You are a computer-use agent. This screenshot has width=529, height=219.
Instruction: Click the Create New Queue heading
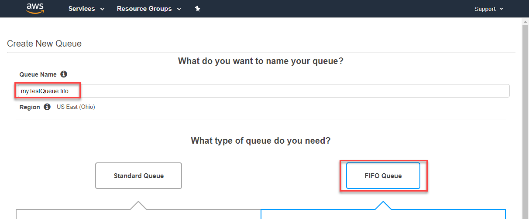point(45,44)
